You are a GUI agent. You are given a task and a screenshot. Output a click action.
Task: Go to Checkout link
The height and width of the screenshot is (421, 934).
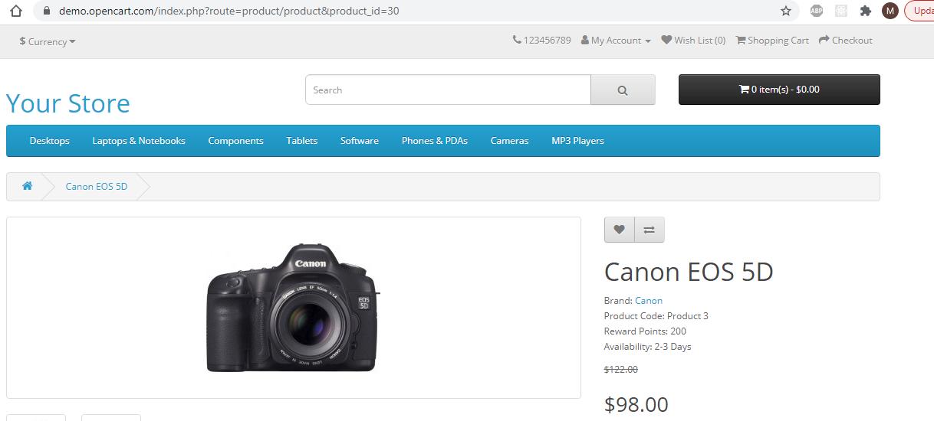coord(845,40)
